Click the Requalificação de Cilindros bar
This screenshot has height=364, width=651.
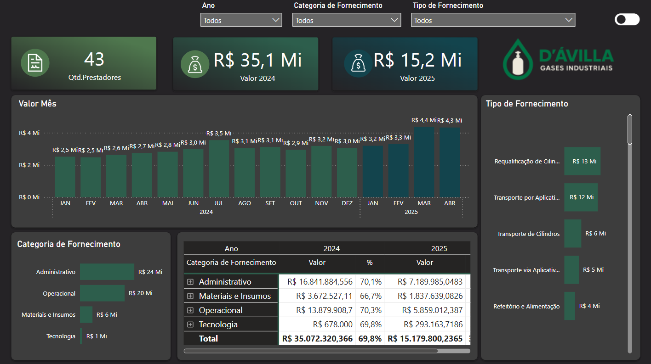tap(582, 161)
